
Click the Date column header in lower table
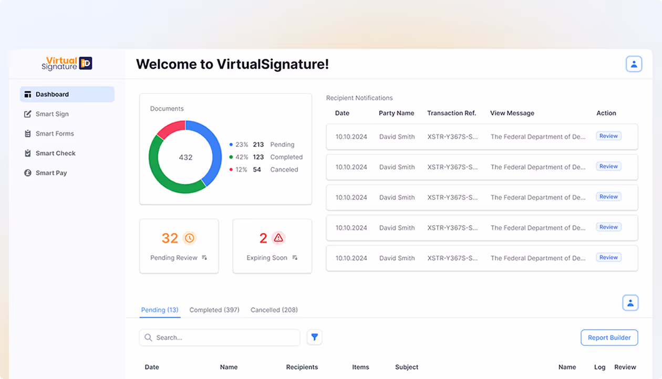tap(152, 367)
